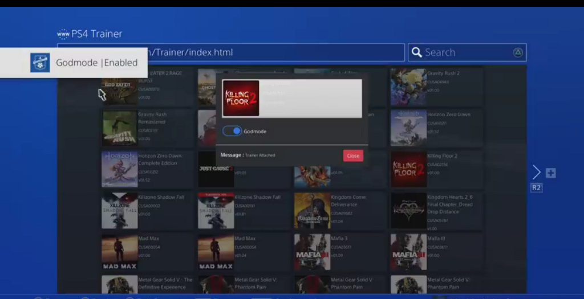Pick Killzone Shadow Fall CUSA00002 entry

tap(119, 210)
